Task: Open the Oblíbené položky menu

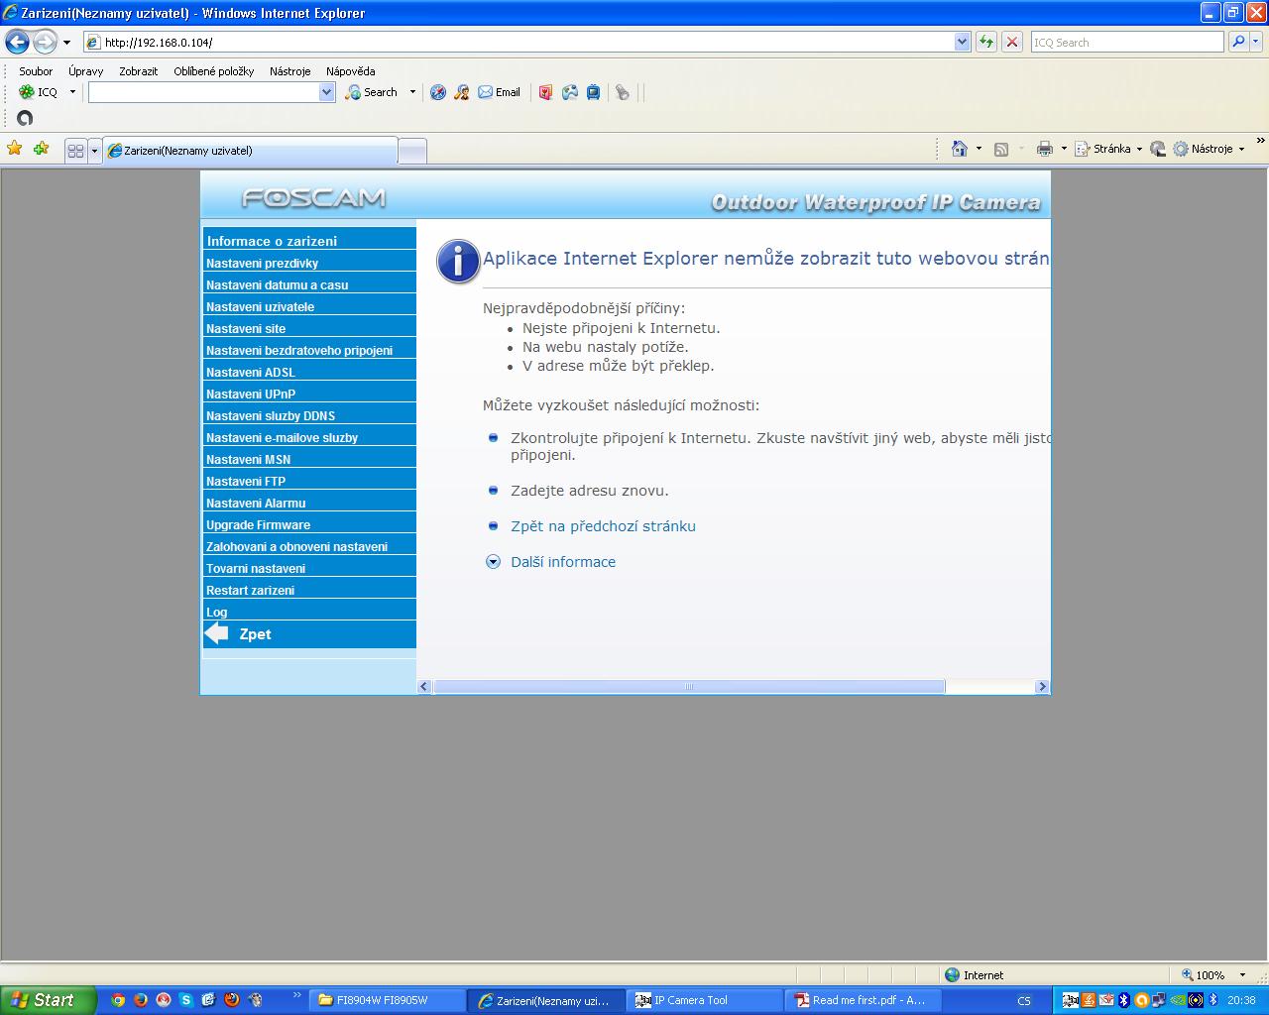Action: tap(213, 71)
